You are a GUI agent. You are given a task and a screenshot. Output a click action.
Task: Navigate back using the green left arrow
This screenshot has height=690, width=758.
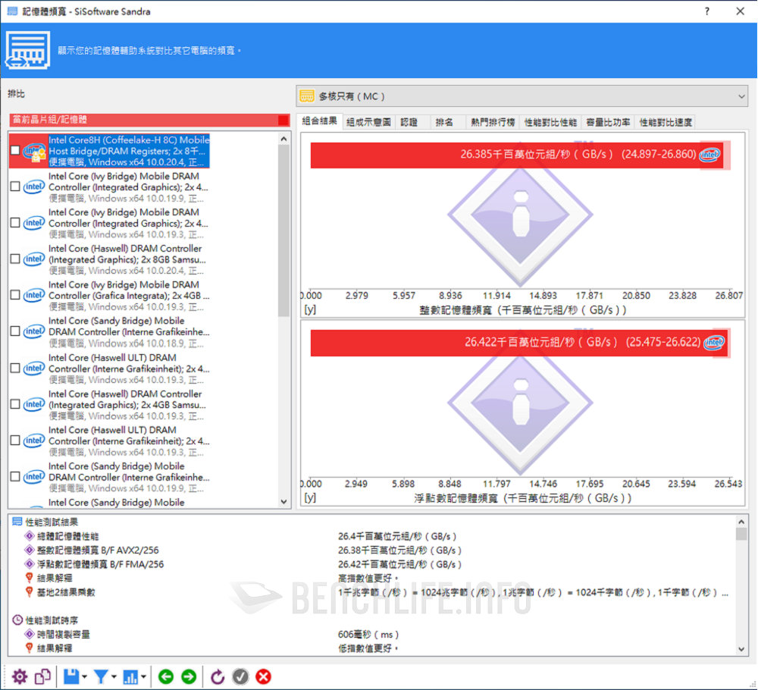pos(166,676)
